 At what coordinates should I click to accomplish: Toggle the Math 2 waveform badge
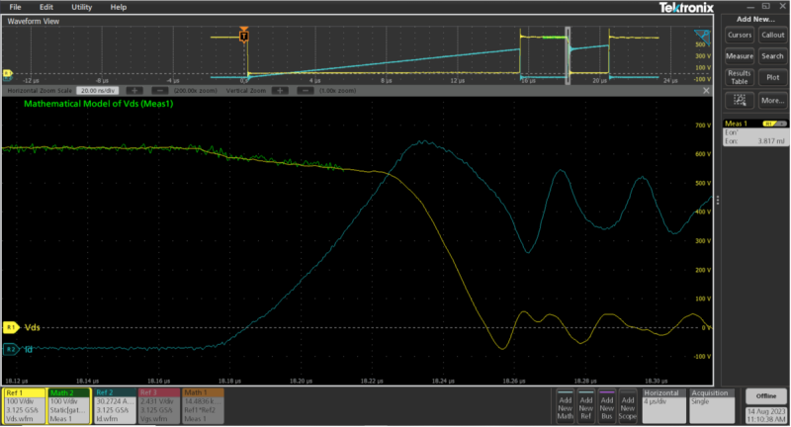(x=68, y=404)
